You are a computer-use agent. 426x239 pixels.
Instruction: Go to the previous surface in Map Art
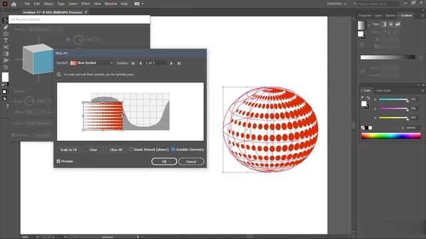pos(140,63)
